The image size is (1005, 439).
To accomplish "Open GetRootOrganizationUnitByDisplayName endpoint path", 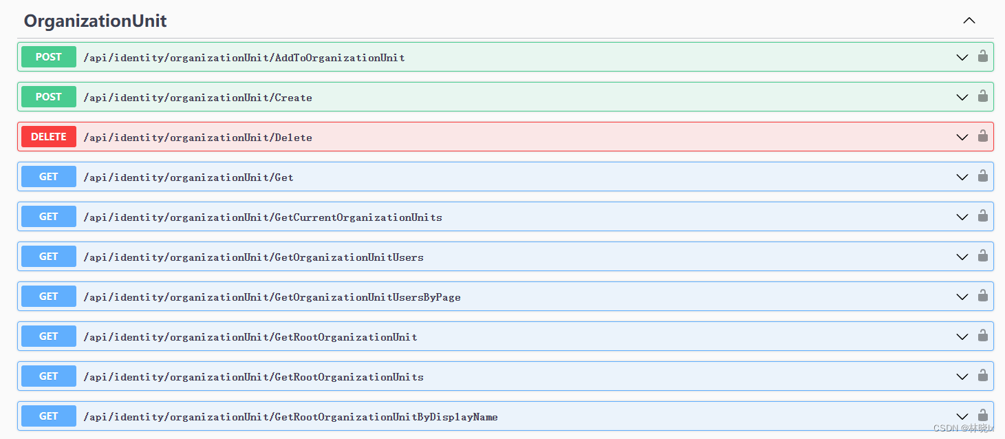I will (x=290, y=417).
